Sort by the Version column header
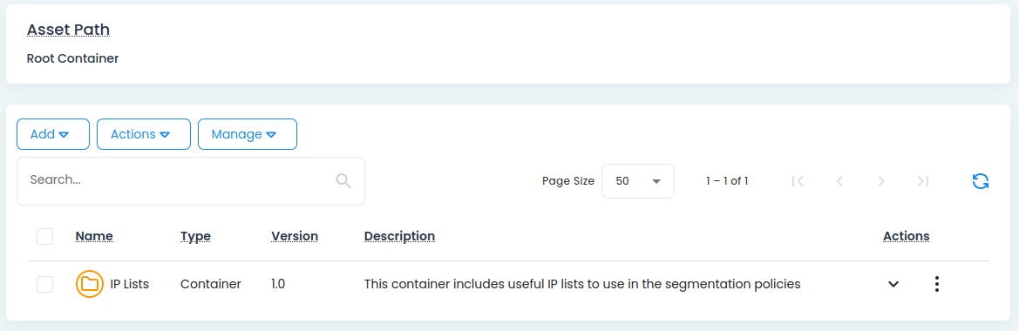Viewport: 1019px width, 331px height. (x=295, y=236)
